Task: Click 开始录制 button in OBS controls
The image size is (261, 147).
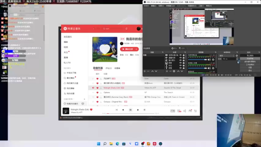Action: pos(250,59)
